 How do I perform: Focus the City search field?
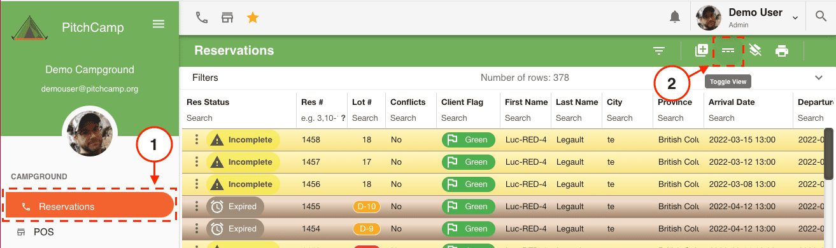628,118
